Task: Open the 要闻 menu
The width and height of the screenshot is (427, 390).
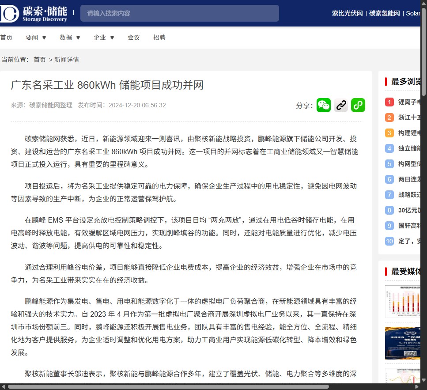Action: click(x=32, y=38)
